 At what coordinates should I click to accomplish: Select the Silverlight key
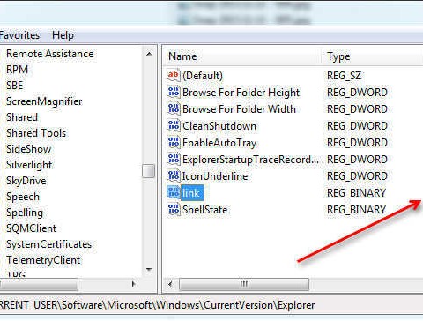coord(29,165)
